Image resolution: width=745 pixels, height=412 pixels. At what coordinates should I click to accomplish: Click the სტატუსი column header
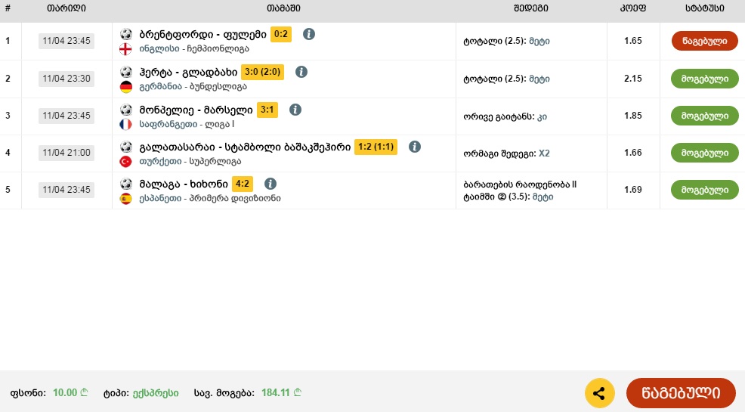[705, 8]
